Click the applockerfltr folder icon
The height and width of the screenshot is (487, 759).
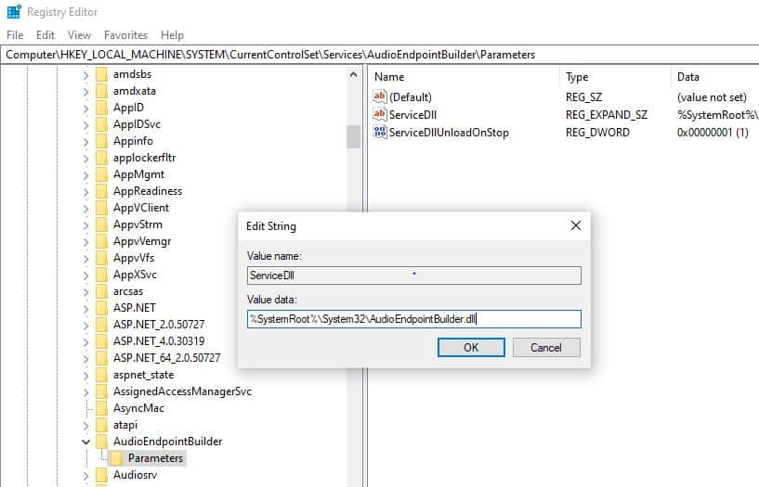tap(101, 158)
